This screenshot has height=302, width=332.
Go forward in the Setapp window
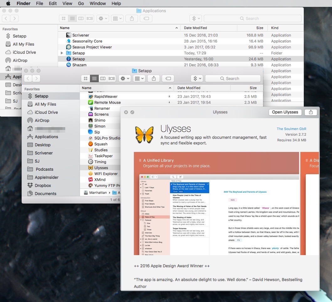[x=36, y=78]
